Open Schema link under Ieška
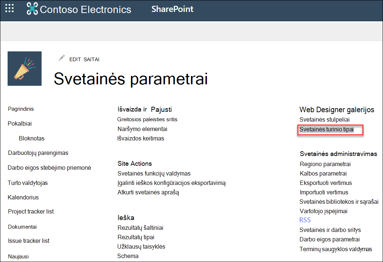The width and height of the screenshot is (383, 262). pyautogui.click(x=128, y=256)
